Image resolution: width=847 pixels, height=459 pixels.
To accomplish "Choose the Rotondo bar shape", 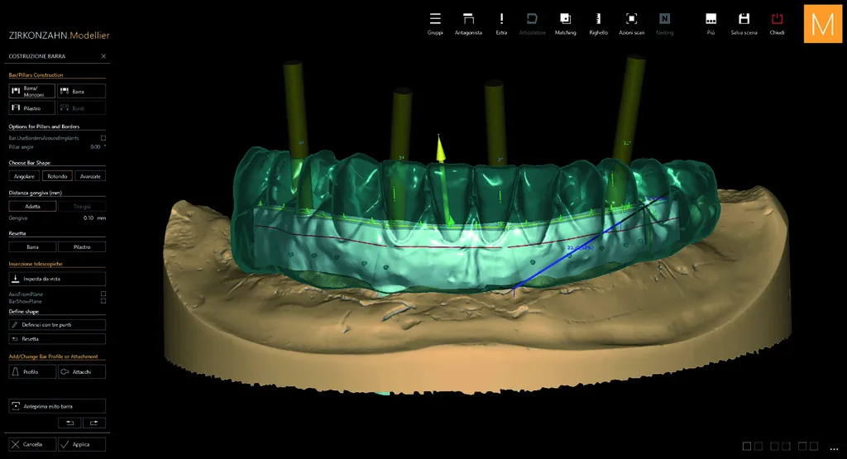I will pos(57,176).
